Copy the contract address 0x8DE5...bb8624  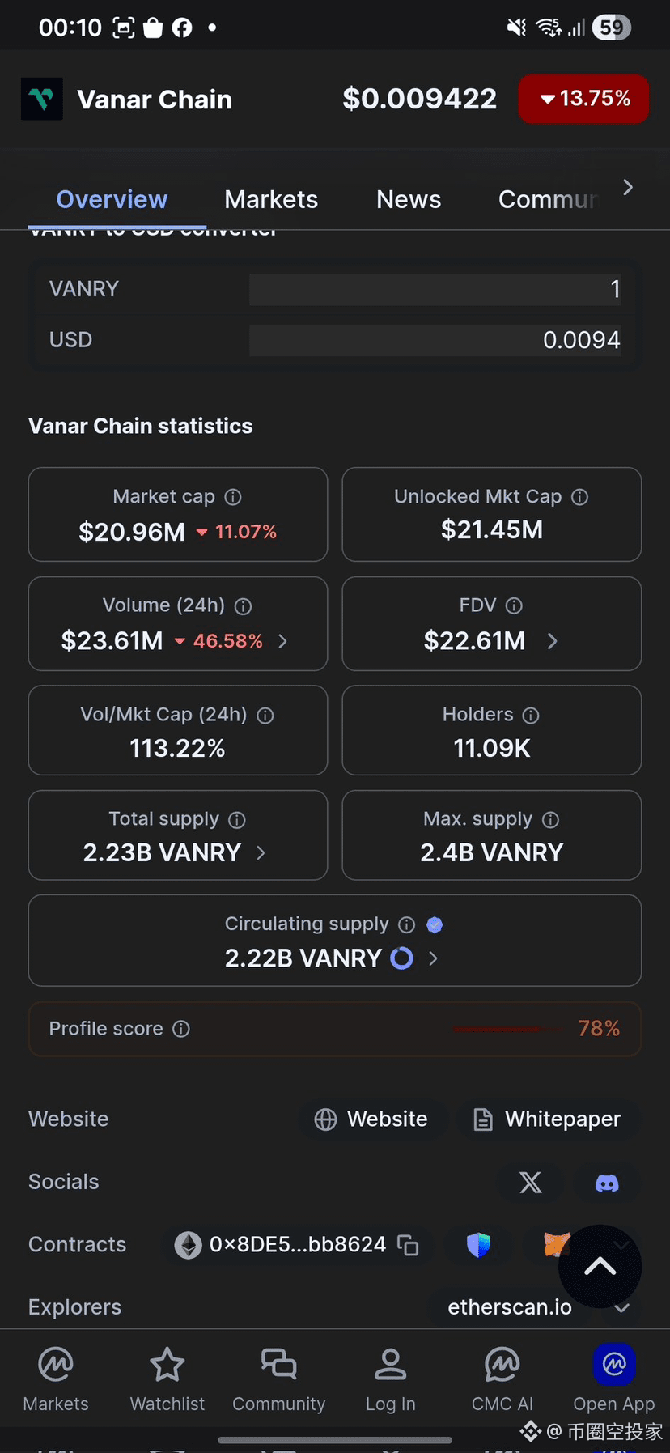point(409,1245)
